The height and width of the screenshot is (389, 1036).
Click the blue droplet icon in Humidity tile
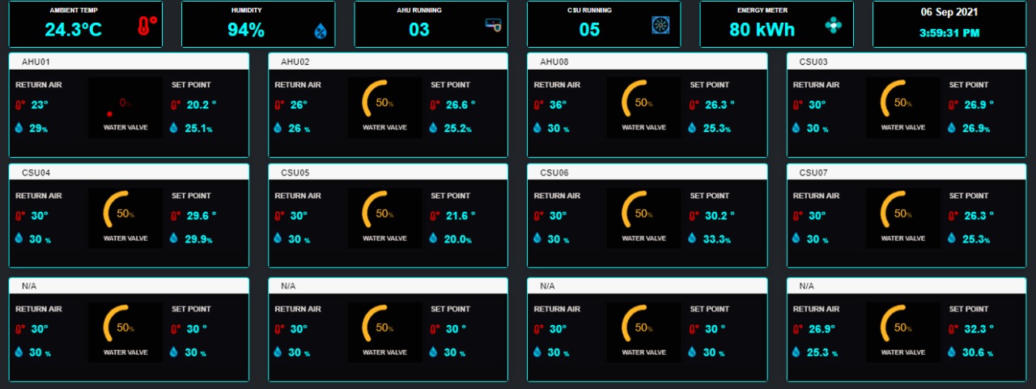click(321, 32)
